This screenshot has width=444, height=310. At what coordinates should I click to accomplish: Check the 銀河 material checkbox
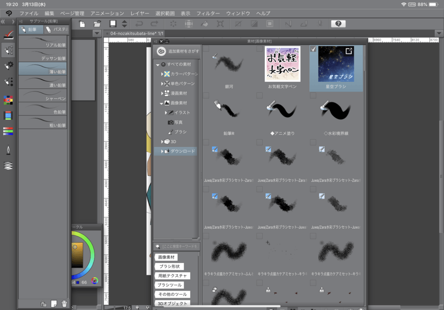click(x=206, y=49)
